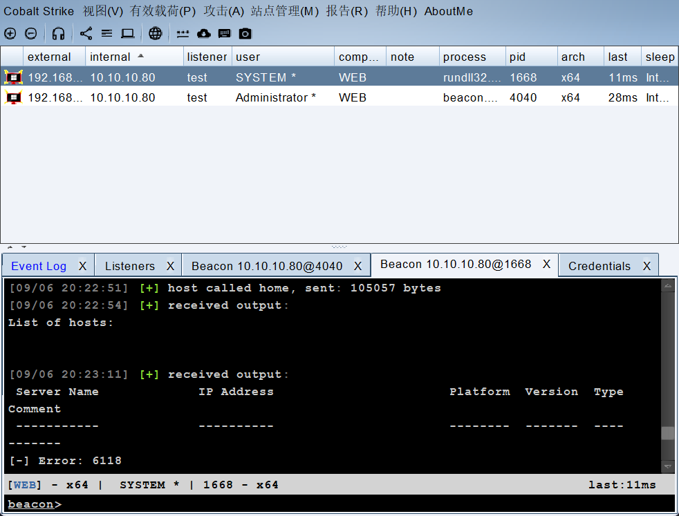Sort by the note column header
Image resolution: width=679 pixels, height=516 pixels.
click(413, 57)
